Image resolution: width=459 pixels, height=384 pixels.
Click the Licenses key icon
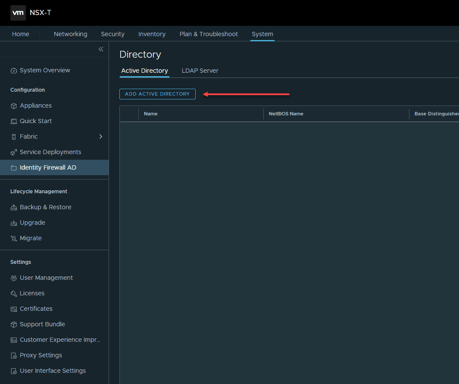pyautogui.click(x=14, y=294)
